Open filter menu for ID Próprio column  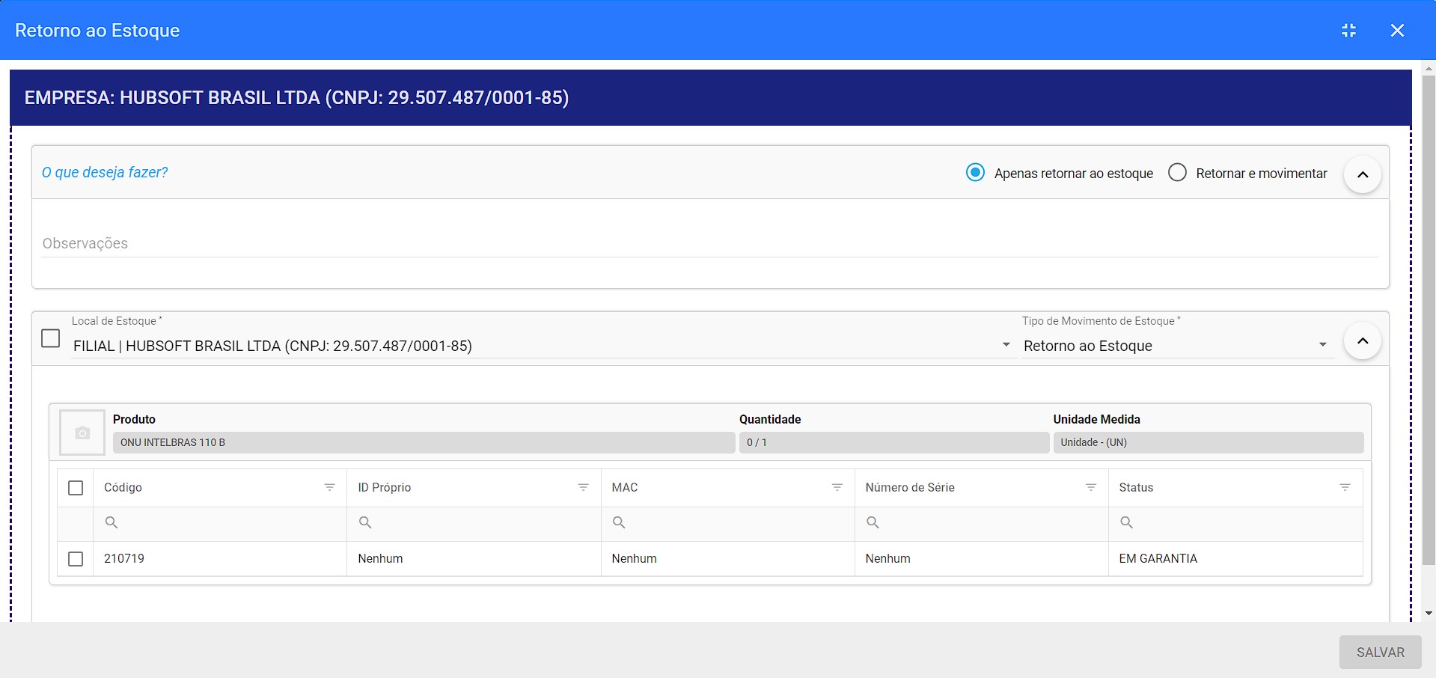pos(583,487)
